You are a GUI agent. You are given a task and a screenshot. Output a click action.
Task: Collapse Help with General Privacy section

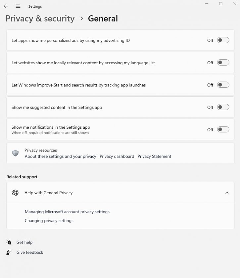pos(227,193)
